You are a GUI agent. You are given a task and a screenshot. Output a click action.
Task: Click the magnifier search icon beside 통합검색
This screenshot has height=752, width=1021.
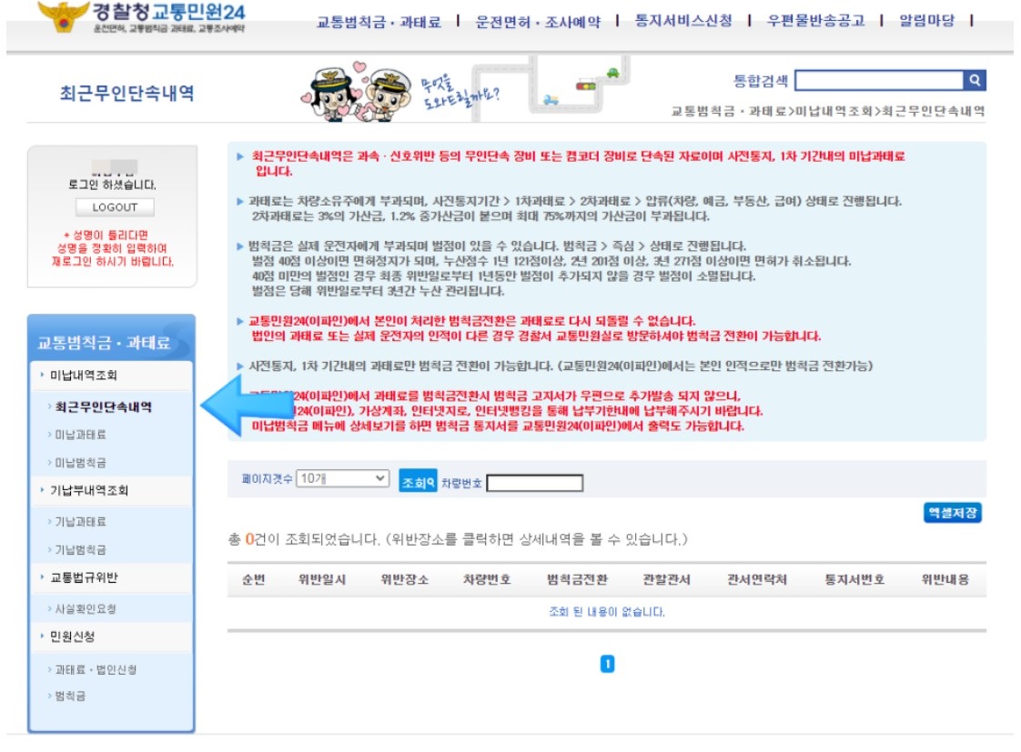pos(976,82)
